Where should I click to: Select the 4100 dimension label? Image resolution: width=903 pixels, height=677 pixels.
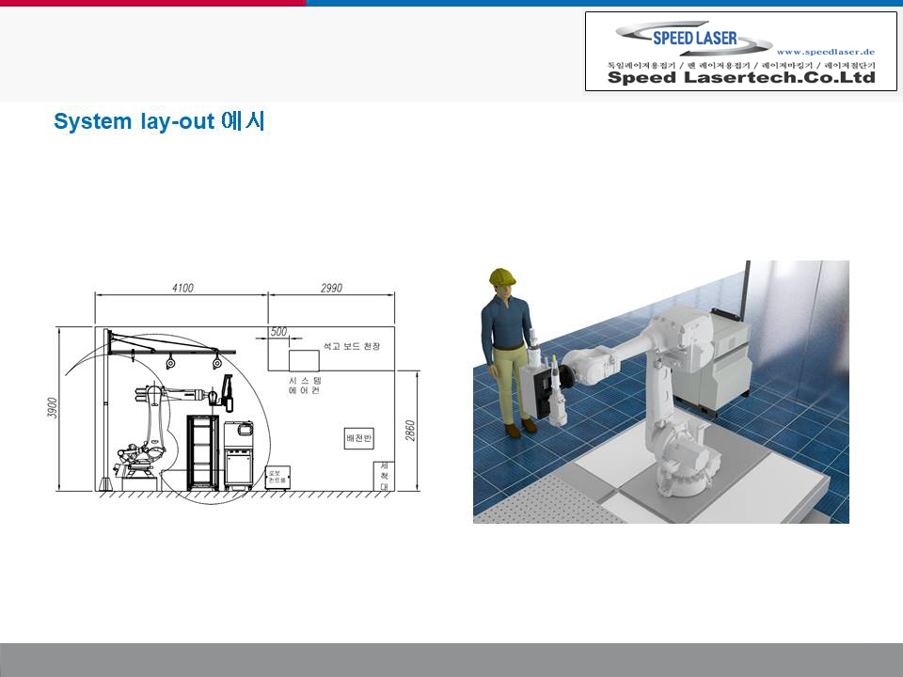tap(182, 288)
